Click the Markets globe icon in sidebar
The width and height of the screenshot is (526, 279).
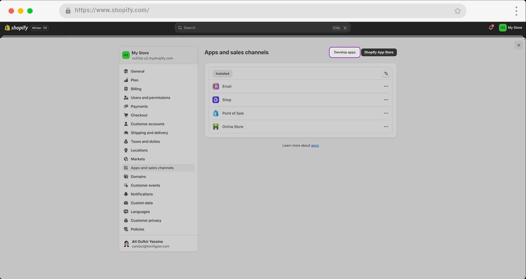point(126,159)
